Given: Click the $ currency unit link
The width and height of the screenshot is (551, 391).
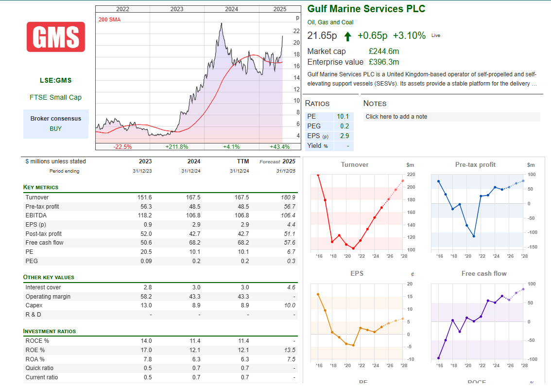Looking at the screenshot, I should click(27, 161).
